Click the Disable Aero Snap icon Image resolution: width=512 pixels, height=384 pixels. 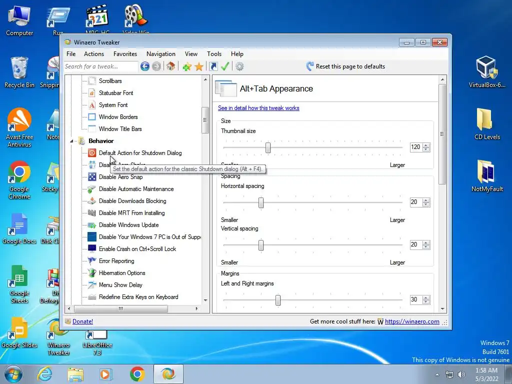click(x=92, y=177)
